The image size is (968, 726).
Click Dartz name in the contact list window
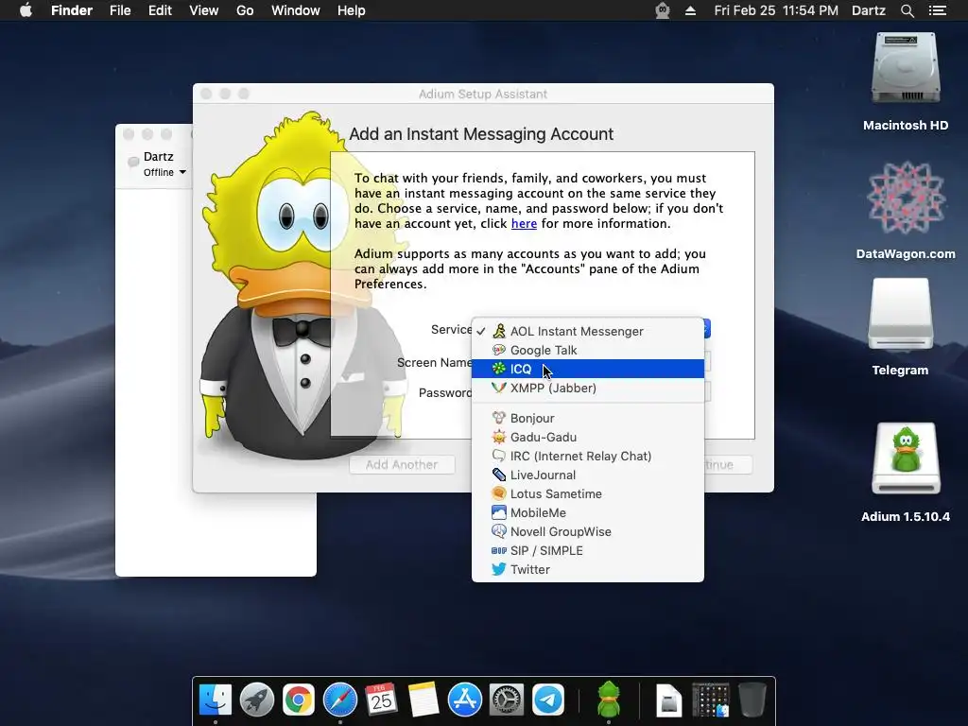(x=159, y=156)
